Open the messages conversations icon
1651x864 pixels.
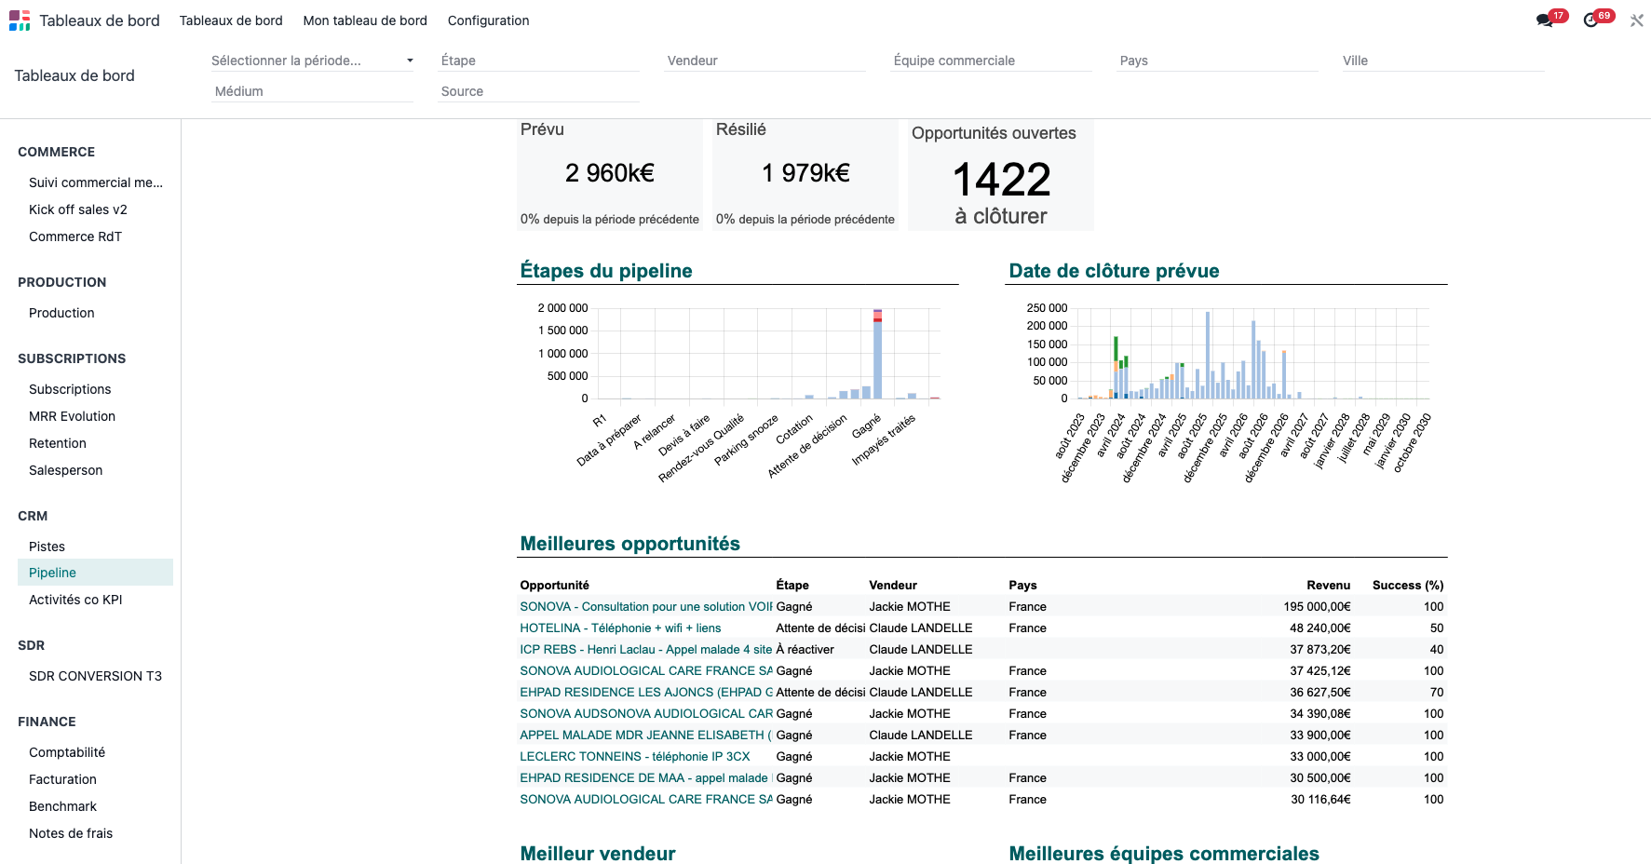pyautogui.click(x=1545, y=20)
